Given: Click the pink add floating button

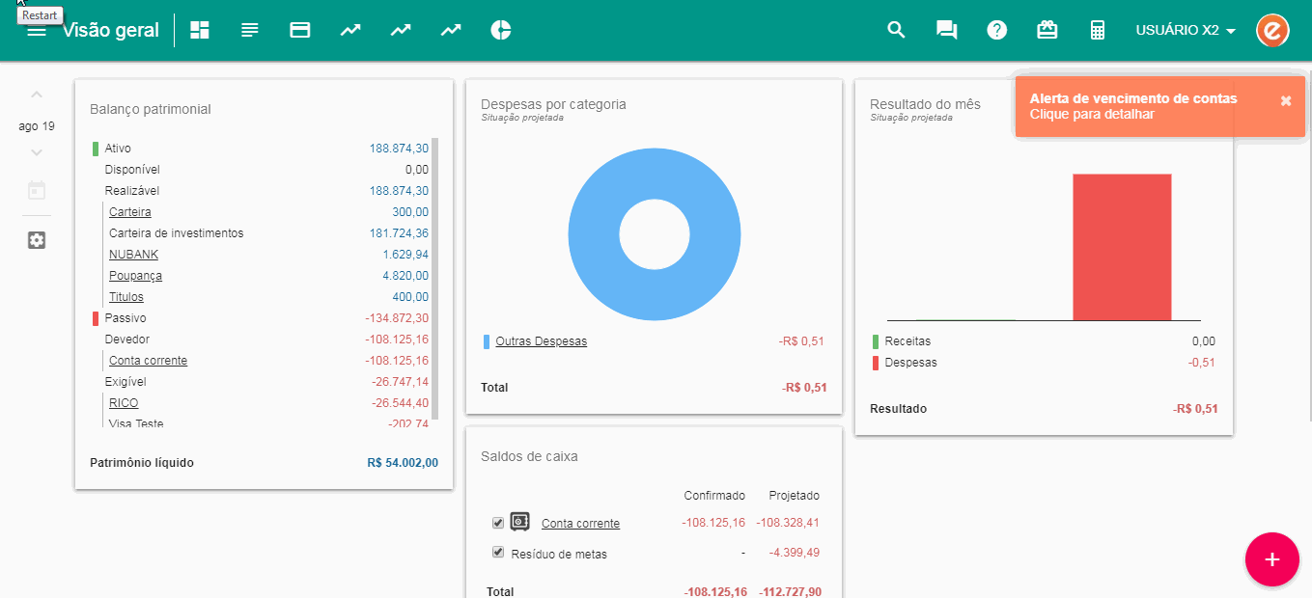Looking at the screenshot, I should coord(1271,559).
